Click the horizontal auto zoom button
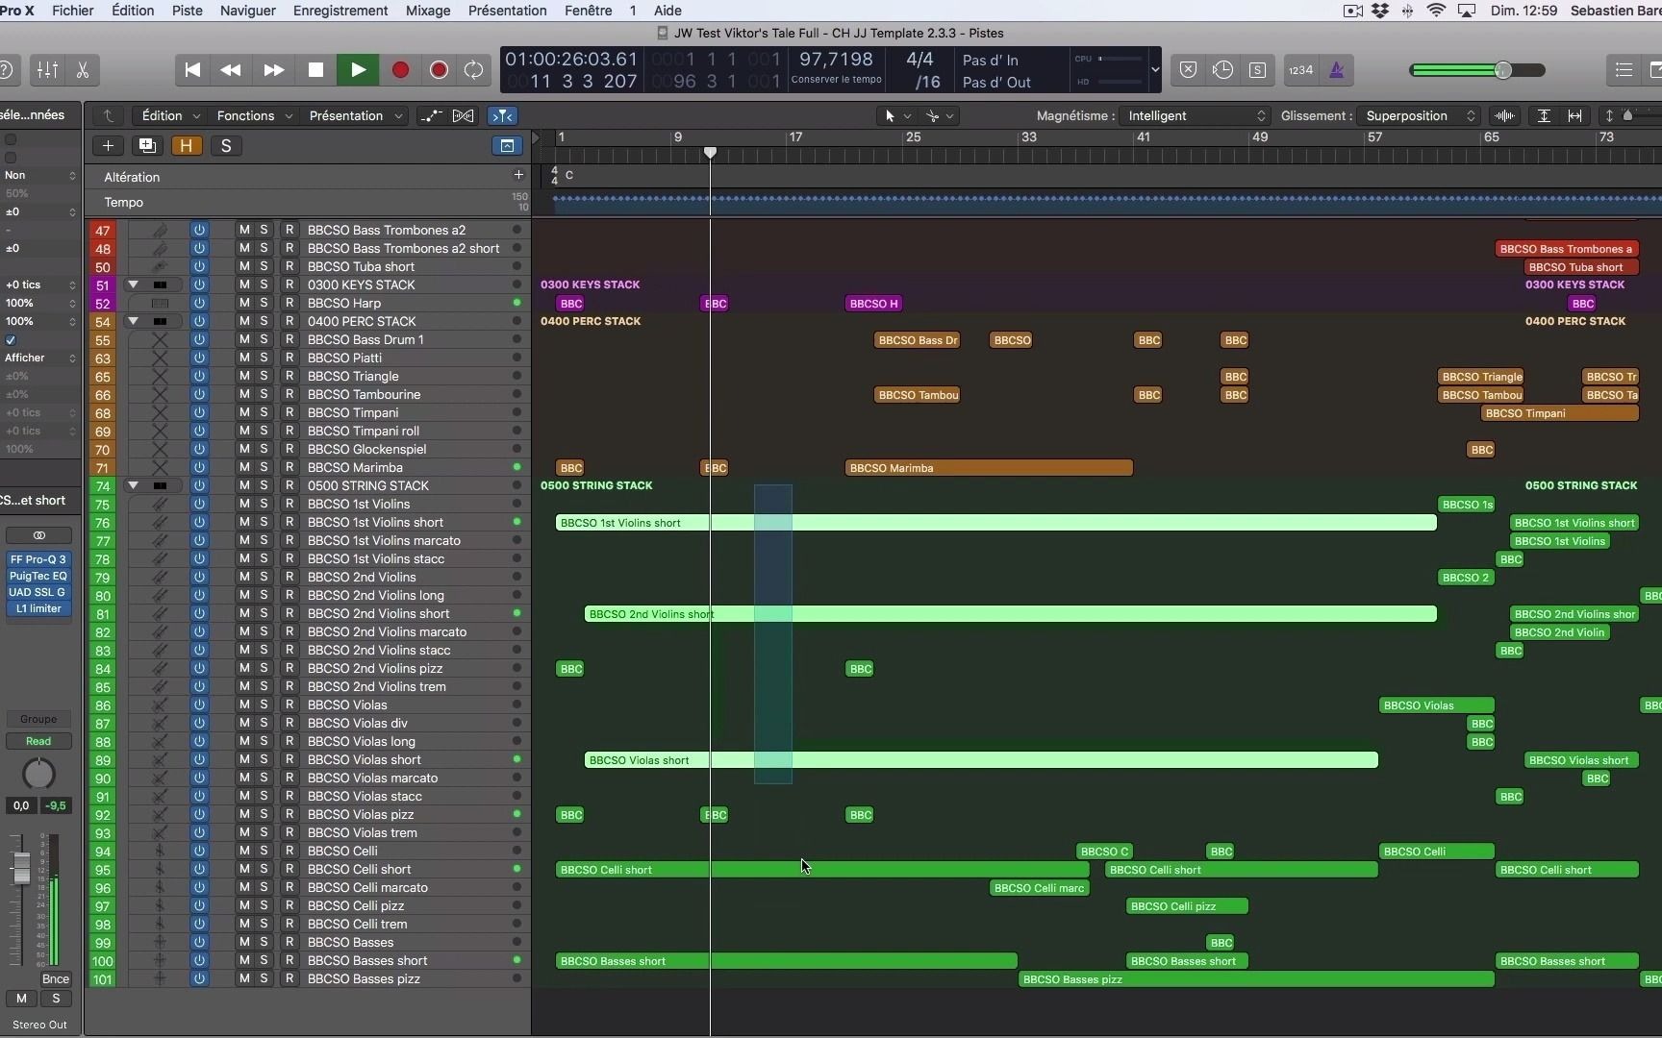This screenshot has height=1038, width=1662. (1574, 115)
